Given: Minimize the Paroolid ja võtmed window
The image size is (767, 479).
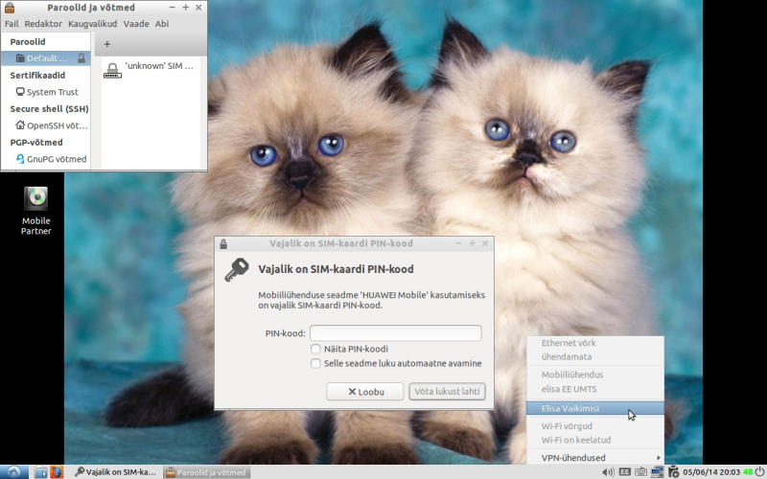Looking at the screenshot, I should click(173, 8).
